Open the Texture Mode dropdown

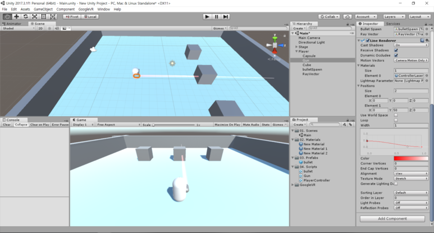click(411, 179)
